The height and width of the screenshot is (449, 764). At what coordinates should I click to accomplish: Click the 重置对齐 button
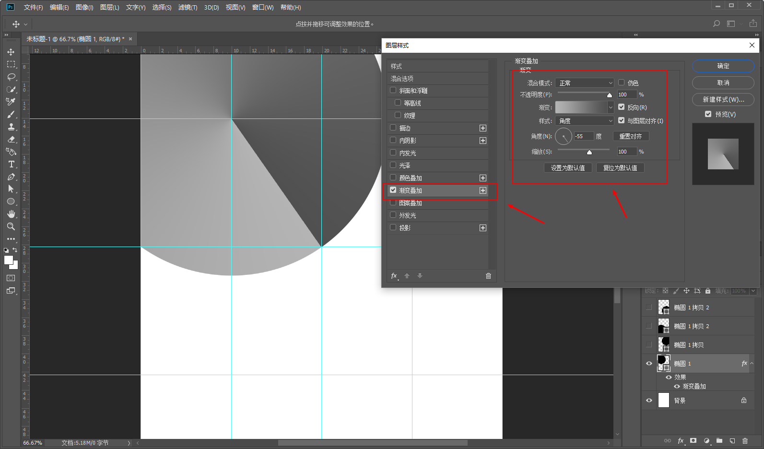pyautogui.click(x=631, y=136)
